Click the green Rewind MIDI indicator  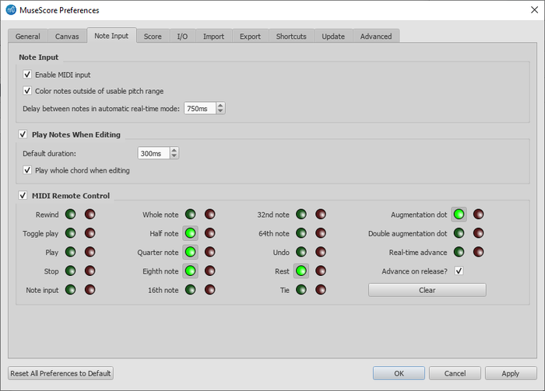point(70,215)
